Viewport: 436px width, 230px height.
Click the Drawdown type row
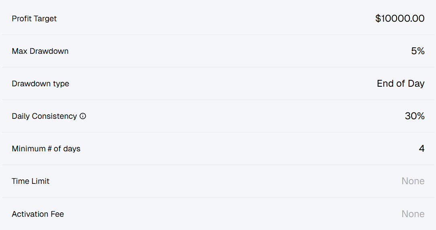point(218,83)
